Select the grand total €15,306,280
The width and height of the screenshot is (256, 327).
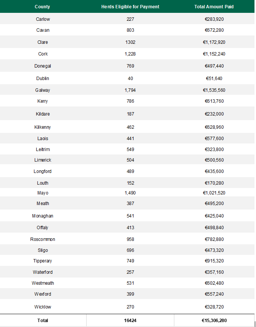214,321
